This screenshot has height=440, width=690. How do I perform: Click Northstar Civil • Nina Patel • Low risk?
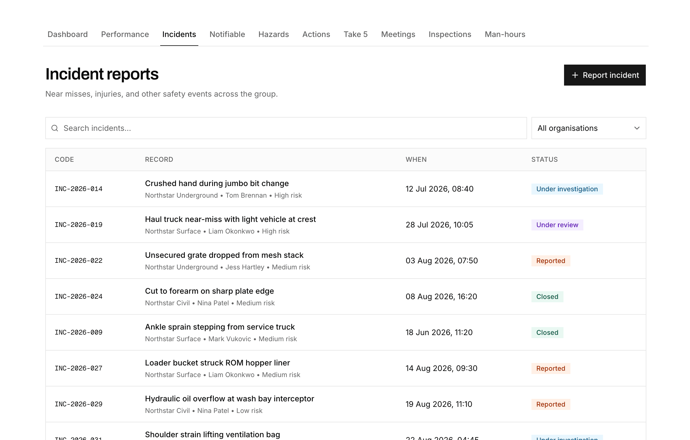click(x=204, y=410)
